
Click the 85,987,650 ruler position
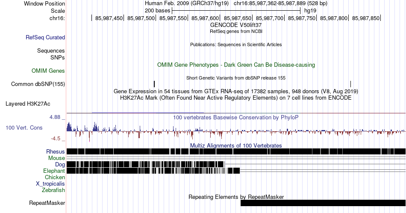pos(238,18)
